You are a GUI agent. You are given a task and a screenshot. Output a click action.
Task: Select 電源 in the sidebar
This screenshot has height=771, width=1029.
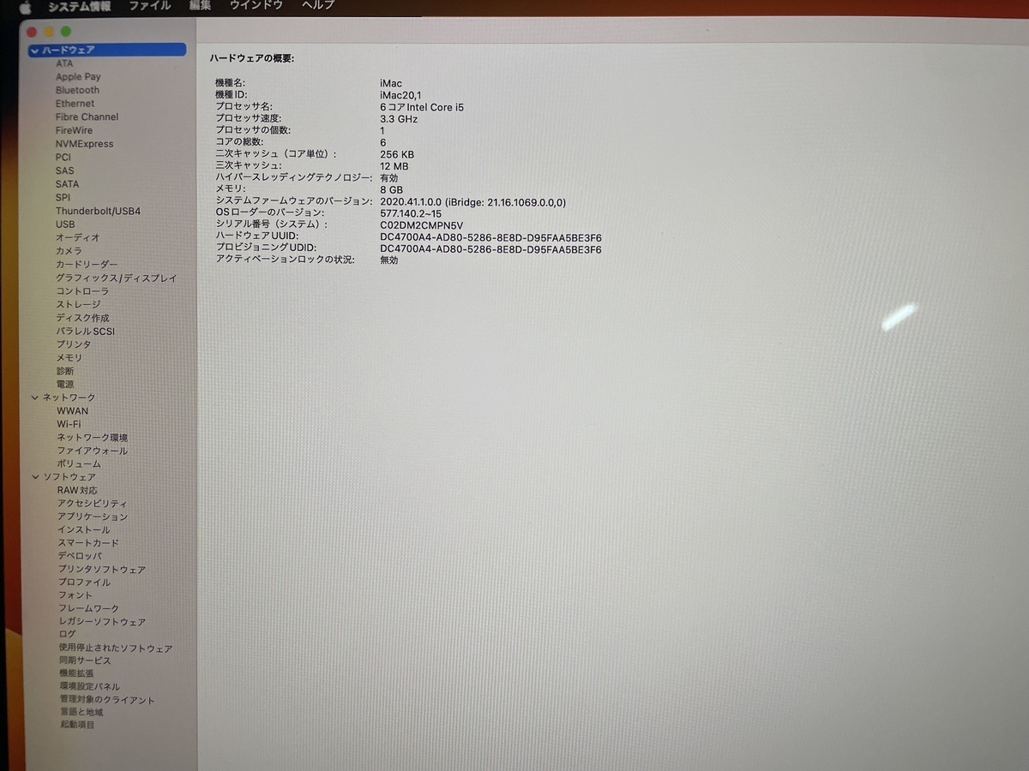(65, 385)
